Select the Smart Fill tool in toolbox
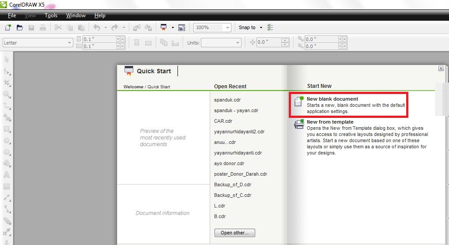This screenshot has width=449, height=245. [7, 117]
